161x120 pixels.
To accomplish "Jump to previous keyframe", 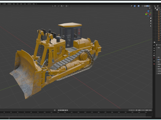I will 60,110.
